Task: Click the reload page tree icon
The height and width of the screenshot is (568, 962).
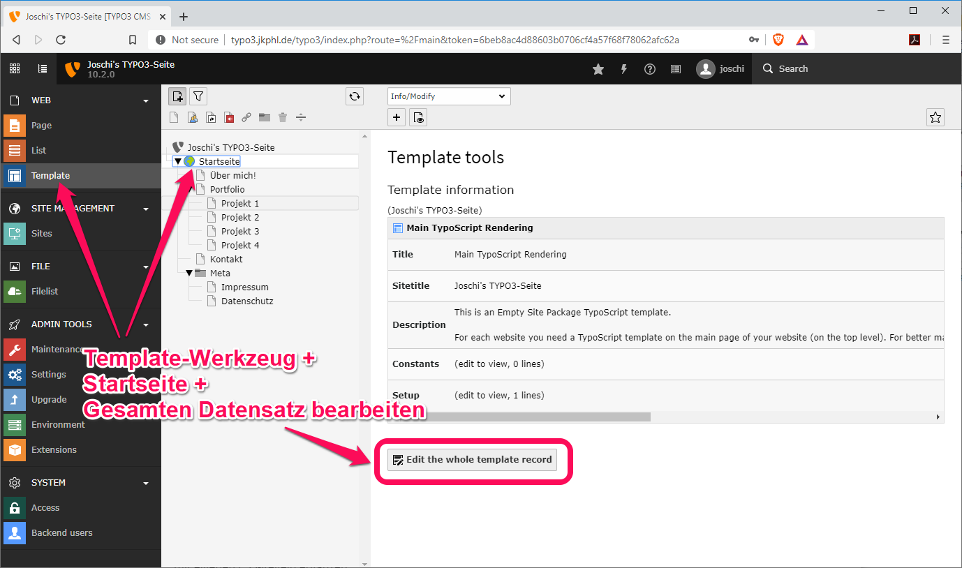Action: pos(355,96)
